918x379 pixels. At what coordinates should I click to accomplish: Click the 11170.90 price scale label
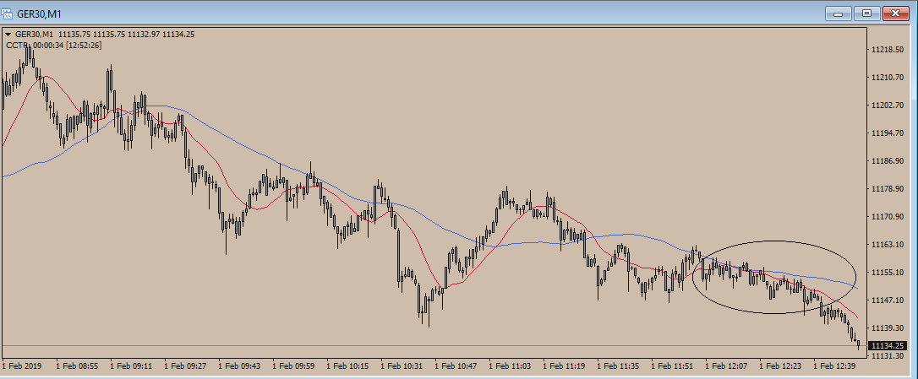888,217
